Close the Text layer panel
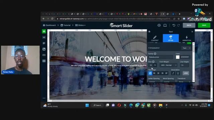 click(x=192, y=32)
